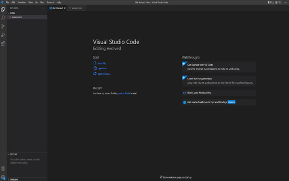Open the Edit menu
Viewport: 289px width, 181px height.
tap(13, 2)
